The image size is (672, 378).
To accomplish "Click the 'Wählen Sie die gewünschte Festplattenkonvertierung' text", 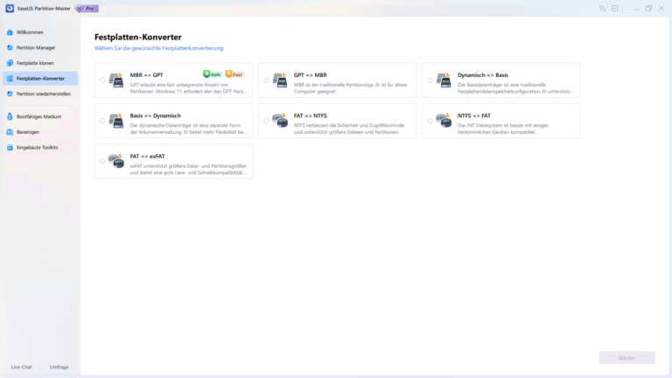I will click(159, 48).
